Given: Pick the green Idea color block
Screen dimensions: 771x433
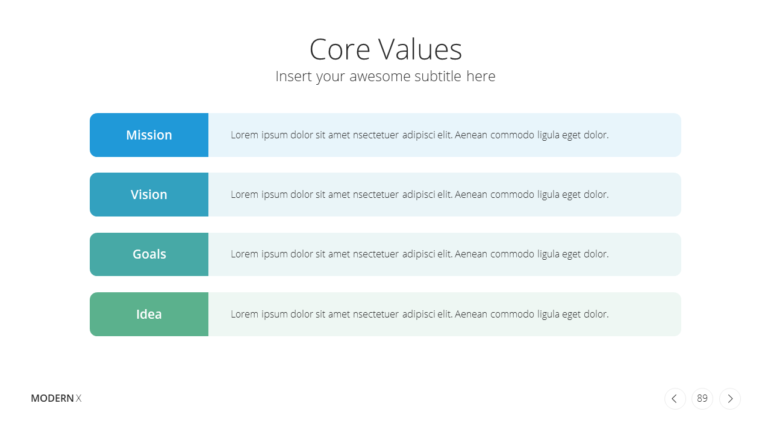Looking at the screenshot, I should (x=149, y=314).
